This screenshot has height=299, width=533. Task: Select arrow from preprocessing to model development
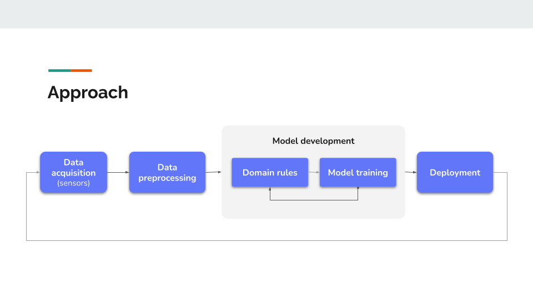click(213, 172)
